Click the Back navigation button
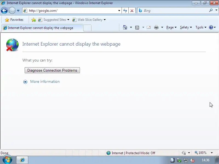The width and height of the screenshot is (219, 164). tap(4, 10)
